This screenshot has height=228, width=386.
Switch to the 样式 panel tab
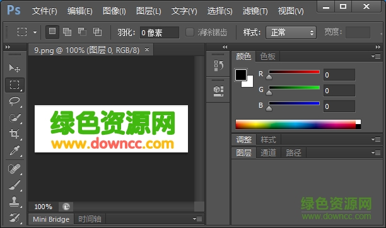[268, 139]
